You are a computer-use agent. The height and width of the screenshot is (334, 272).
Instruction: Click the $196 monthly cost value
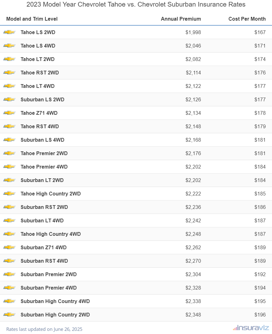click(260, 315)
